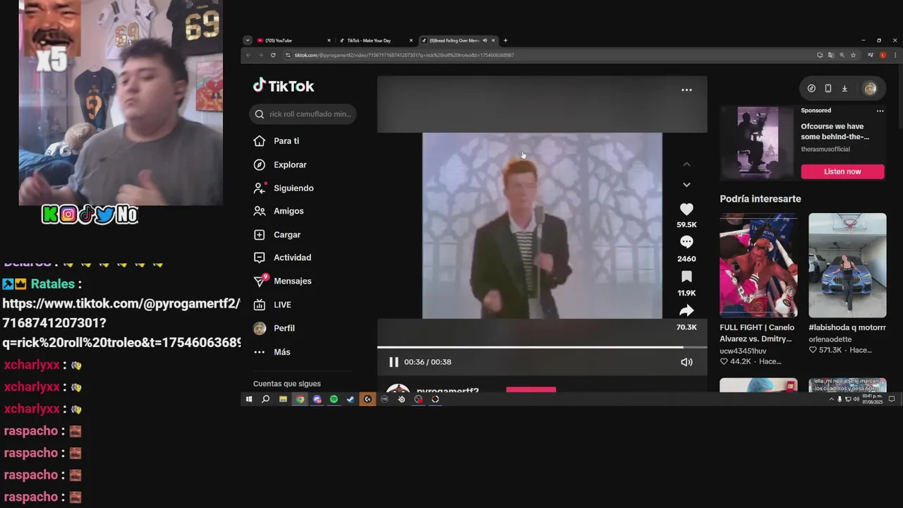This screenshot has width=903, height=508.
Task: Click Podría interesarte heading
Action: (x=760, y=199)
